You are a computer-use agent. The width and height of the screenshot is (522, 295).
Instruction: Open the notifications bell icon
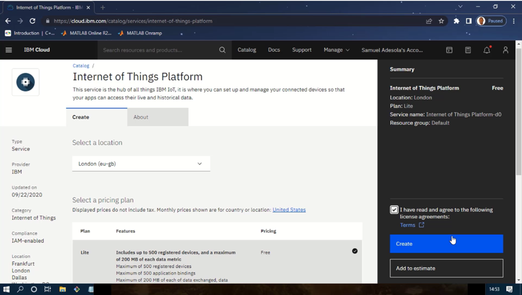pos(487,50)
